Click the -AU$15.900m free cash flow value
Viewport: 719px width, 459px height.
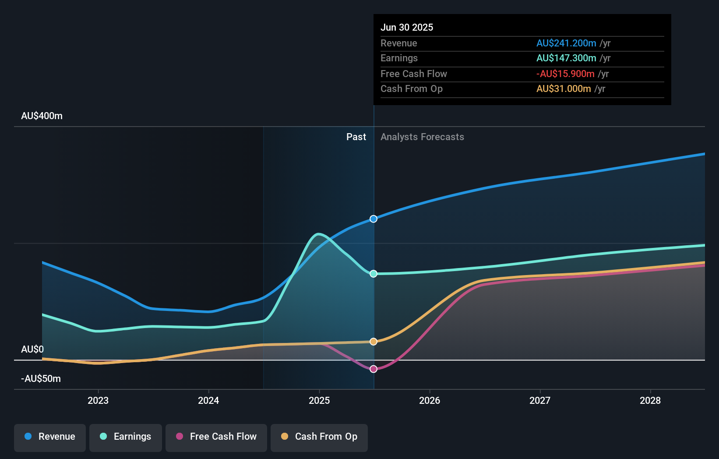tap(565, 74)
